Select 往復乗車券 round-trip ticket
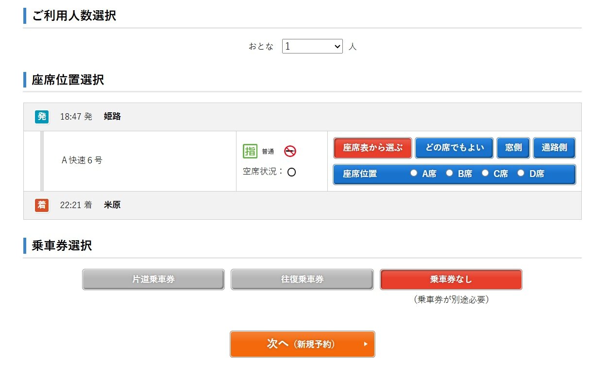The width and height of the screenshot is (591, 368). pos(302,280)
